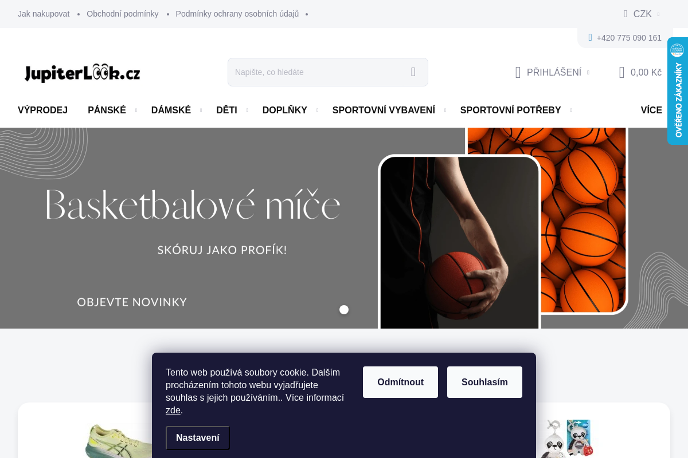Click the user login icon

pyautogui.click(x=518, y=72)
